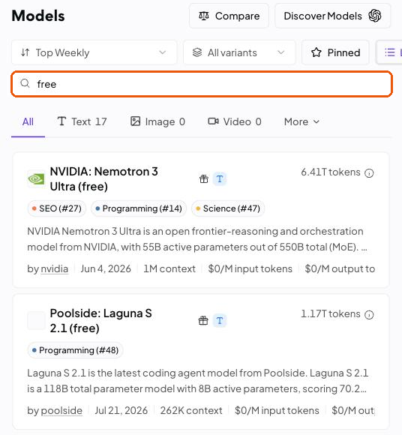Expand the More tab dropdown

pyautogui.click(x=301, y=121)
